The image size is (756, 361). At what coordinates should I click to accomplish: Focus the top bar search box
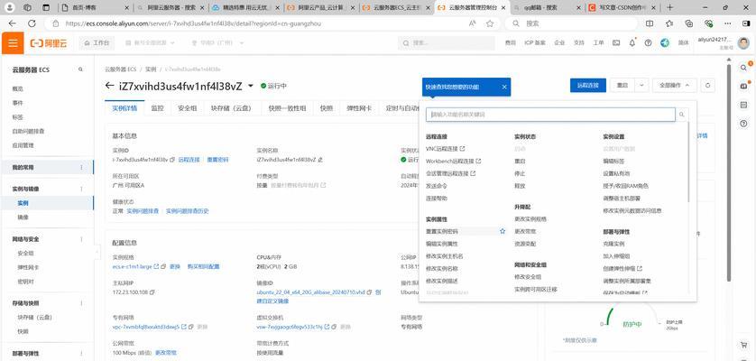[x=447, y=43]
